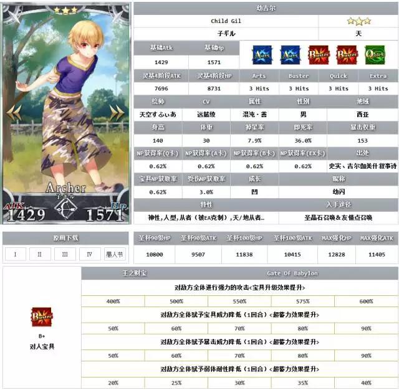The width and height of the screenshot is (399, 390).
Task: Click the damage NP gain value 3.0%
Action: (x=206, y=193)
